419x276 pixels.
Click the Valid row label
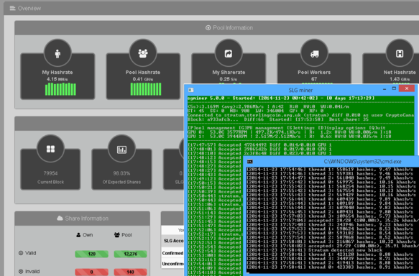31,253
